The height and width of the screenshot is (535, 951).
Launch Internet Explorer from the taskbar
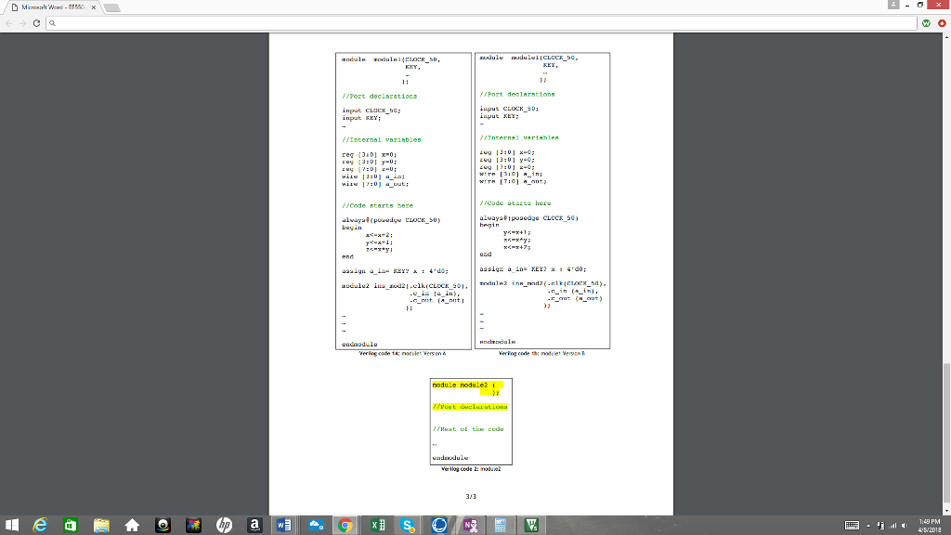coord(38,525)
